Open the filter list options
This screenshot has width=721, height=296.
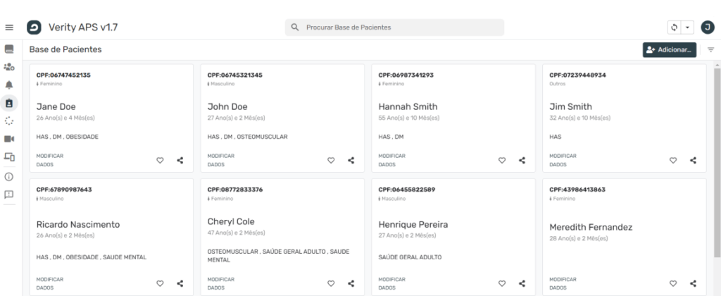[x=710, y=50]
